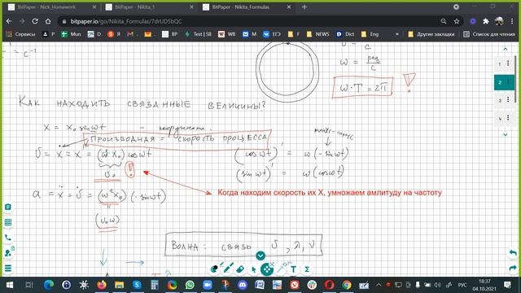Select the eraser tool
This screenshot has width=521, height=293.
point(240,269)
